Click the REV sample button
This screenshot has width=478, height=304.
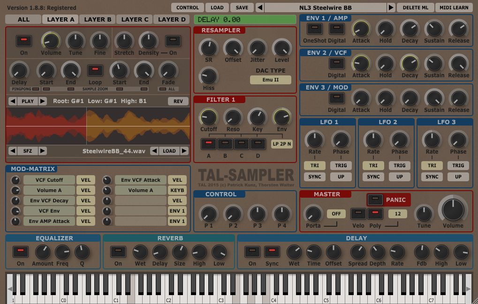(x=178, y=101)
